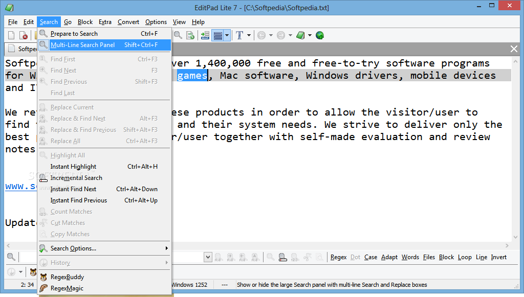The image size is (524, 297).
Task: Toggle the Words search option
Action: click(410, 257)
